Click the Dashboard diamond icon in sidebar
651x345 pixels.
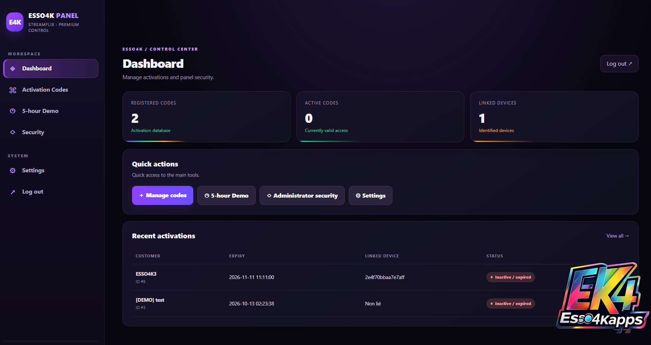pyautogui.click(x=13, y=69)
